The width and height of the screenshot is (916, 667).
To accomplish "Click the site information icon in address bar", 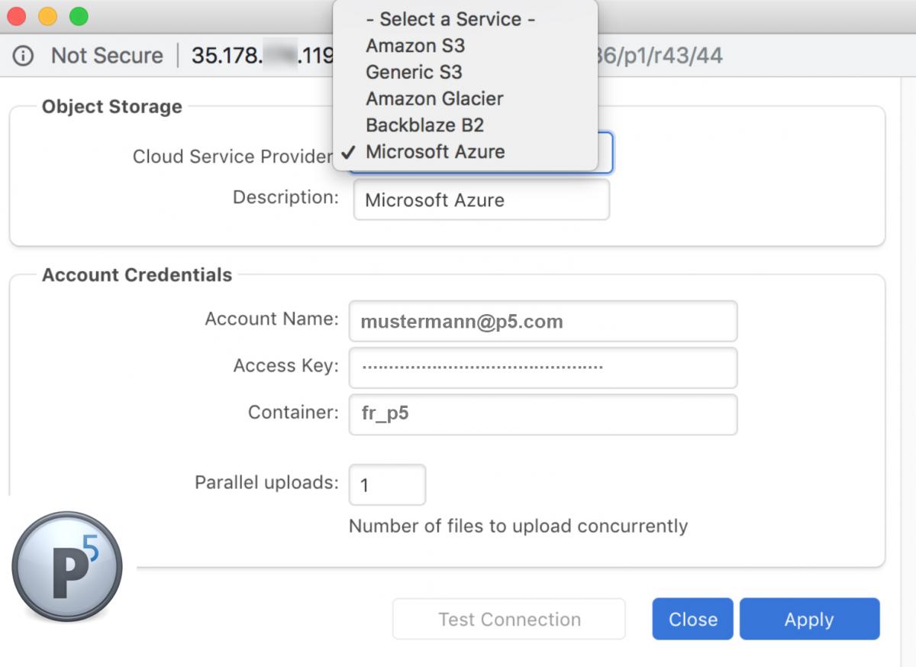I will tap(24, 56).
